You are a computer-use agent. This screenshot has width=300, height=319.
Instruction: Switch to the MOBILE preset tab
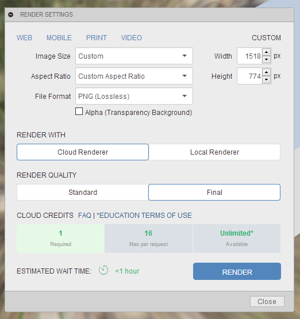point(59,38)
